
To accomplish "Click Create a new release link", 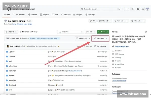I will click(x=119, y=80).
